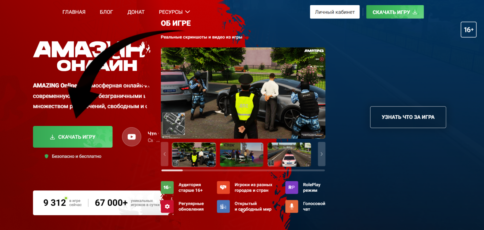Image resolution: width=484 pixels, height=230 pixels.
Task: Click the orange microphone voice chat icon
Action: [291, 206]
